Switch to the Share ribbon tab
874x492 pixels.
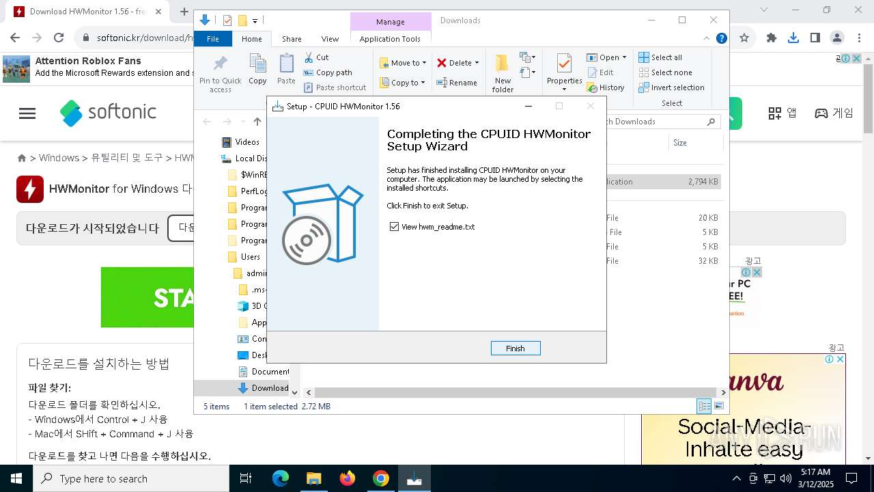pos(292,39)
